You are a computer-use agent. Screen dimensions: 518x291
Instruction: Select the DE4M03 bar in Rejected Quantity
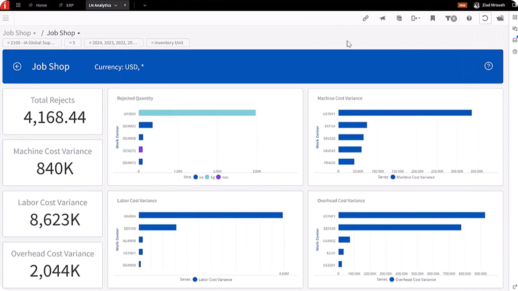pyautogui.click(x=145, y=125)
